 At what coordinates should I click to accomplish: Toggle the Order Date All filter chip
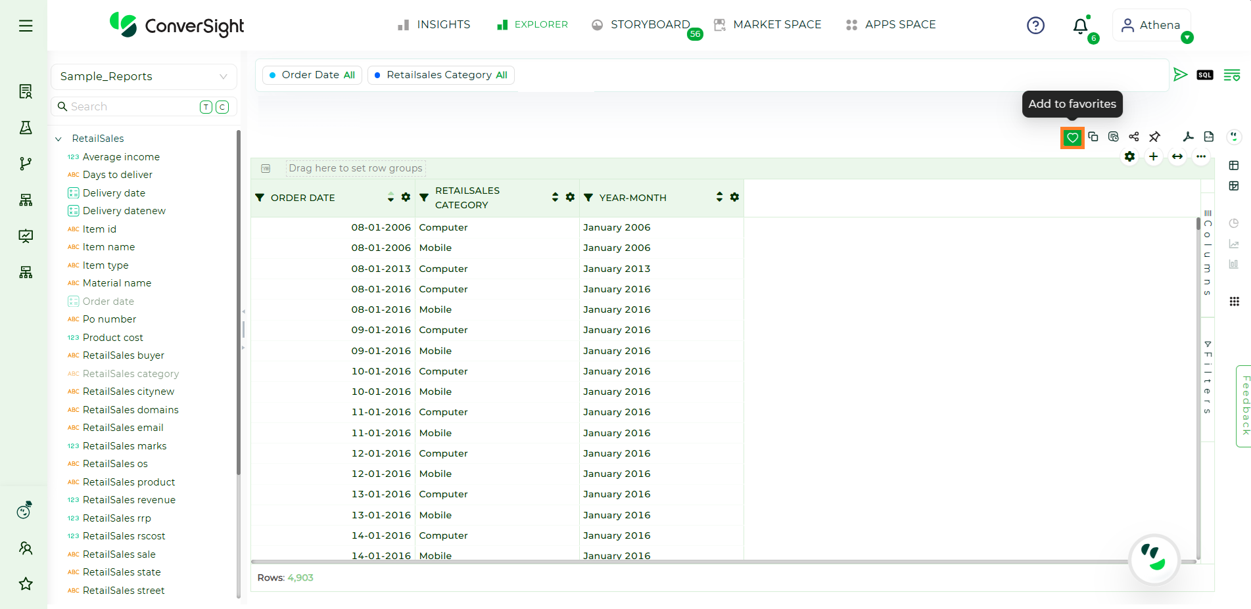312,75
